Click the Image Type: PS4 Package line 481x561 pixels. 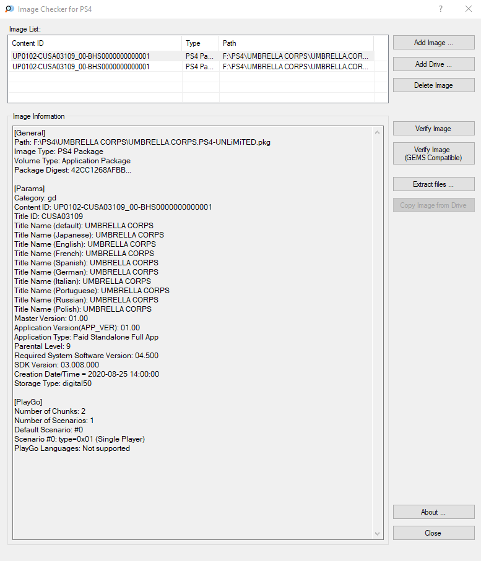tap(59, 152)
